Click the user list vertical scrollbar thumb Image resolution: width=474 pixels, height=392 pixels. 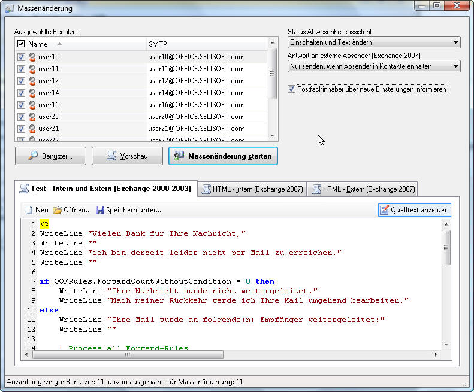click(x=273, y=74)
